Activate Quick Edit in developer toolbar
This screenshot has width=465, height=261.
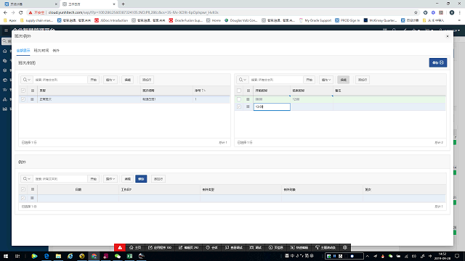pyautogui.click(x=299, y=247)
